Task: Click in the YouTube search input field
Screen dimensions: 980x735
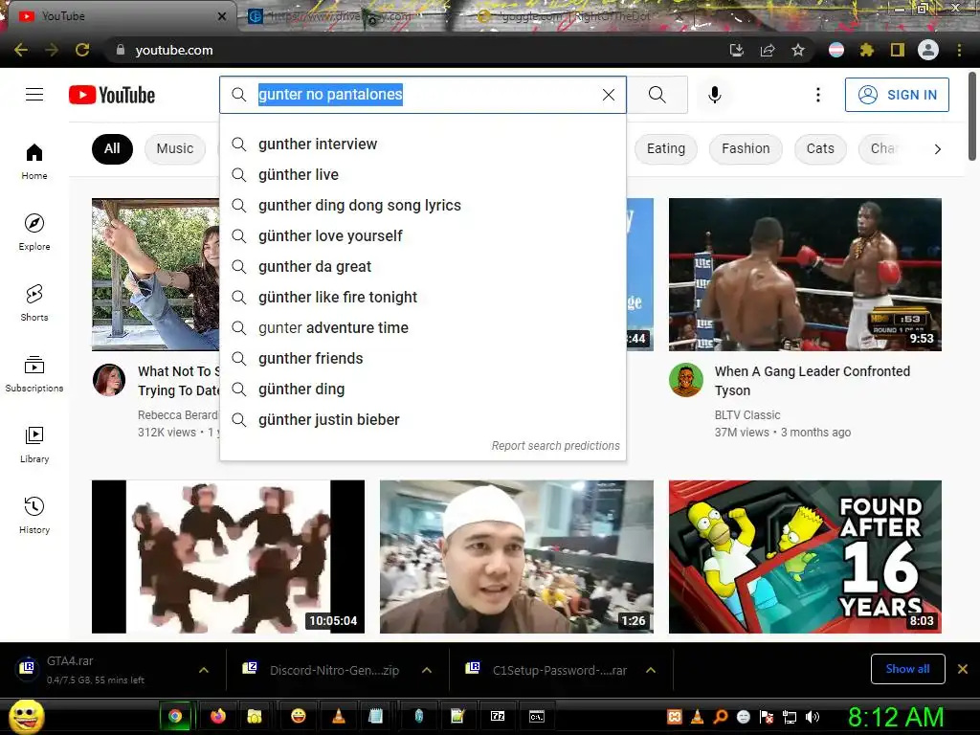Action: click(x=425, y=95)
